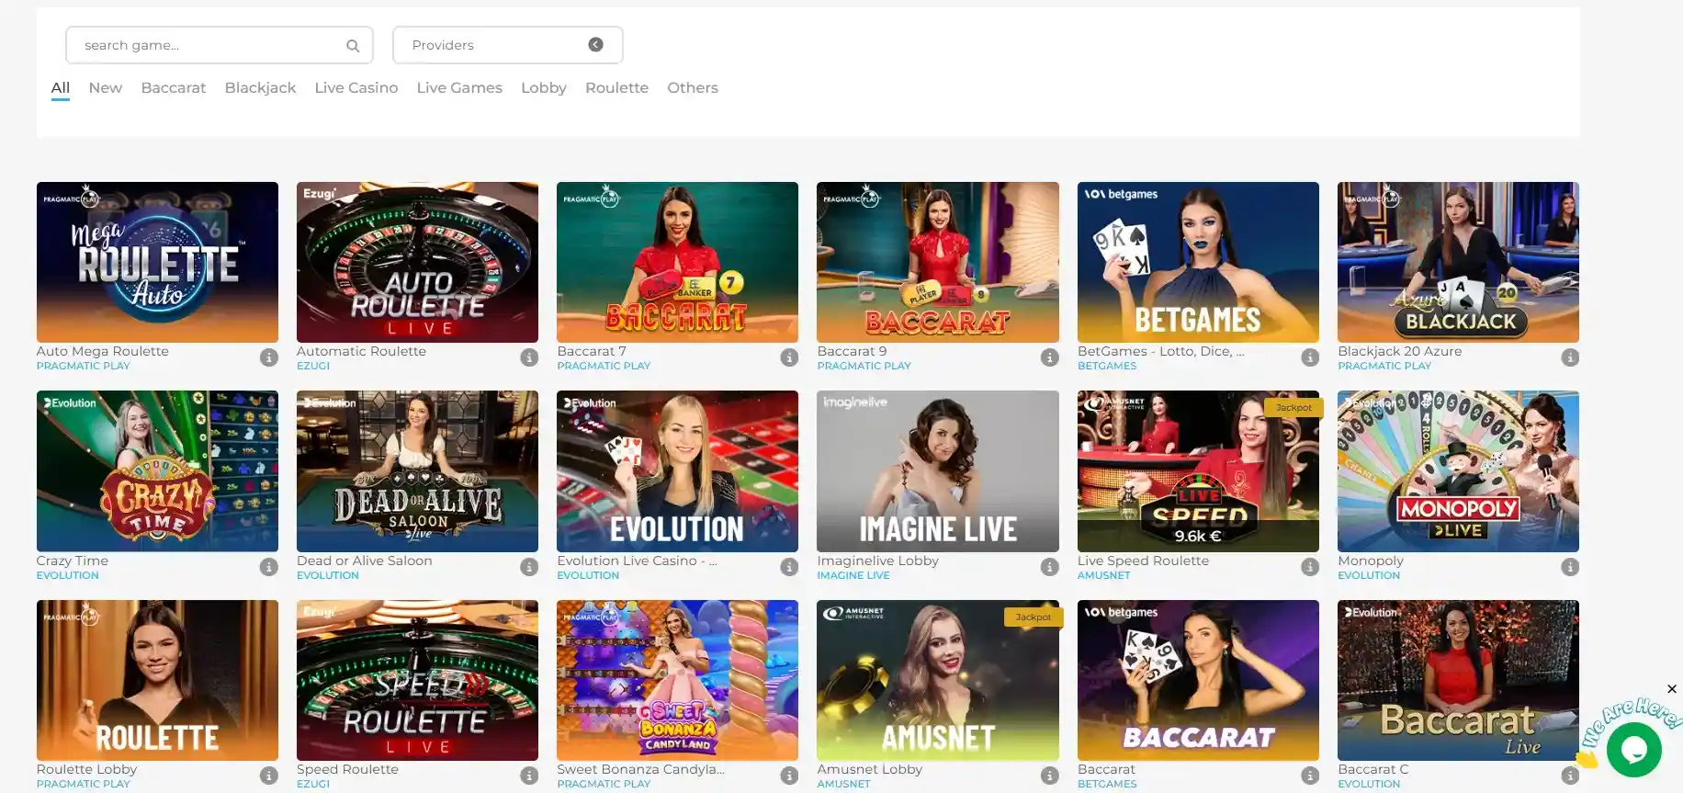Select the All category tab
This screenshot has width=1683, height=793.
(61, 88)
